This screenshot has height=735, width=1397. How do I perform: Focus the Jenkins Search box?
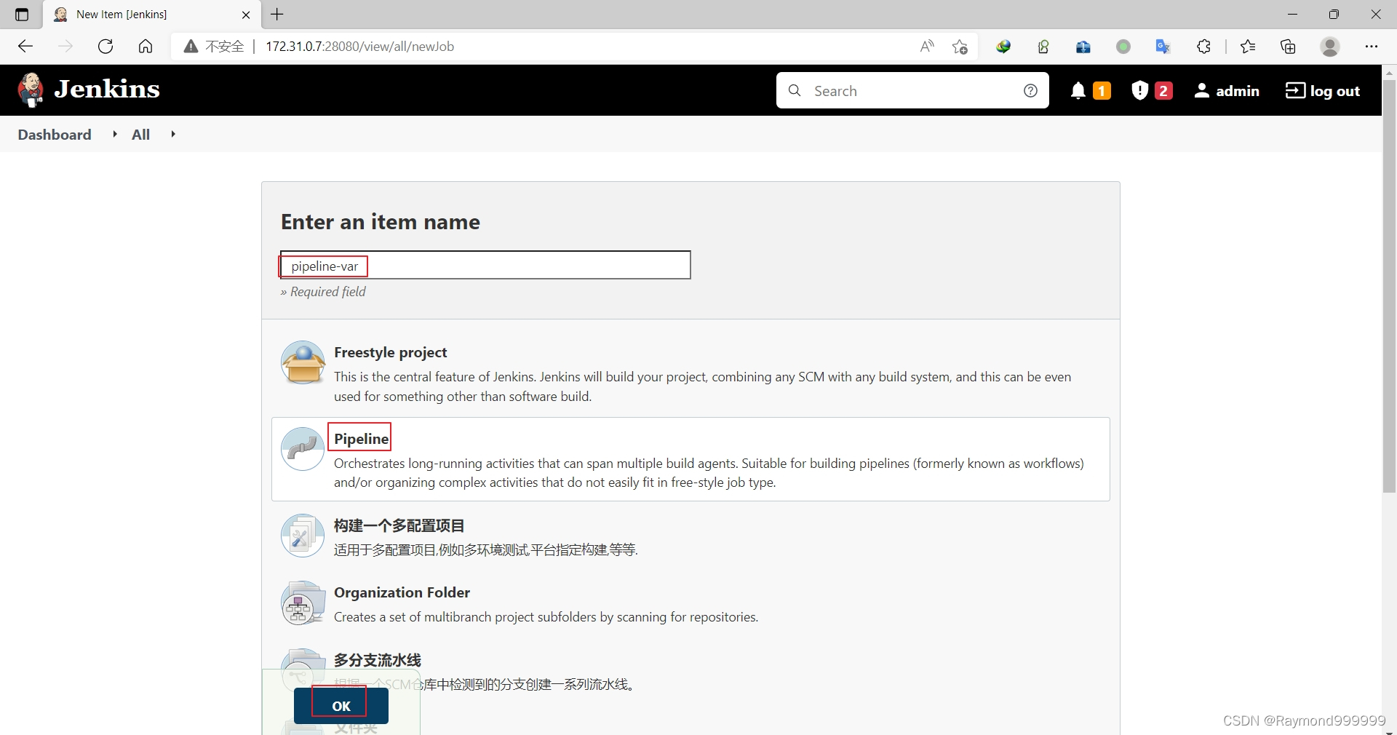(912, 90)
